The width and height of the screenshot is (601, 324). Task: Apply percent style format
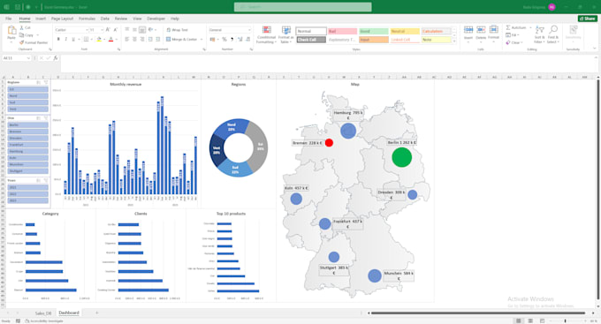tap(224, 39)
